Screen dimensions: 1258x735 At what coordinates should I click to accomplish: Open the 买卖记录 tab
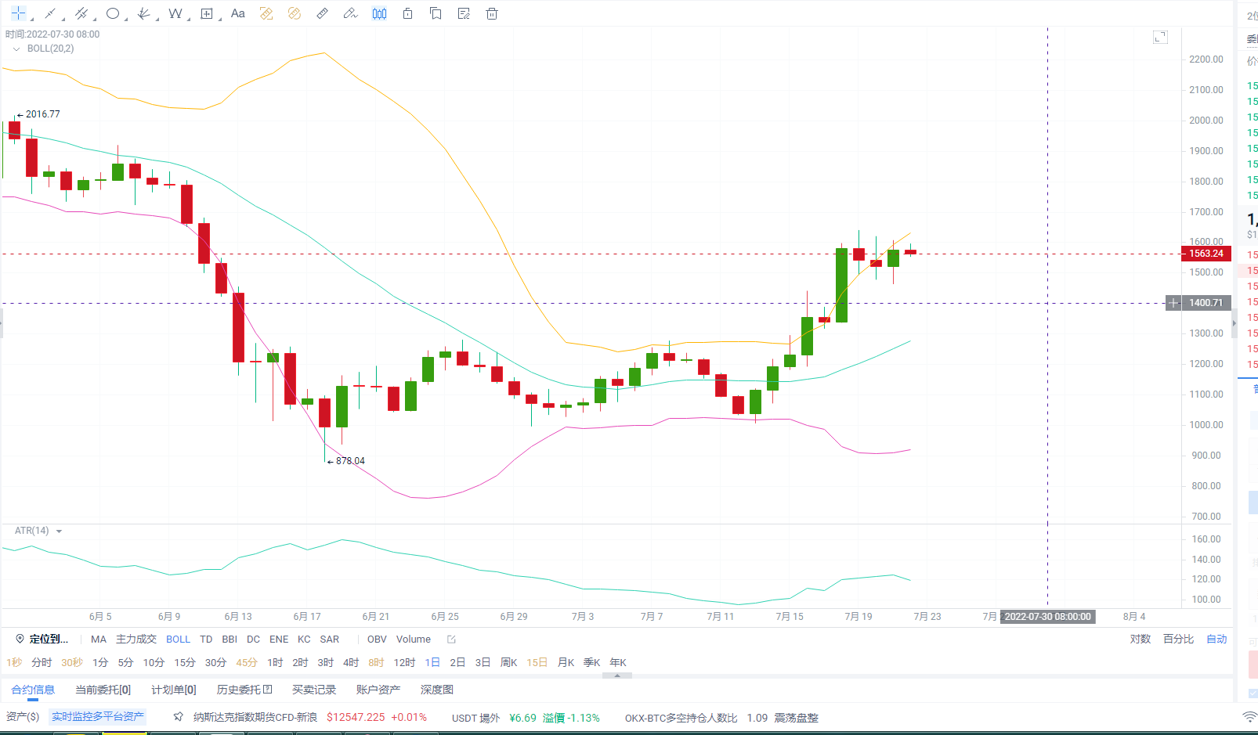[314, 690]
